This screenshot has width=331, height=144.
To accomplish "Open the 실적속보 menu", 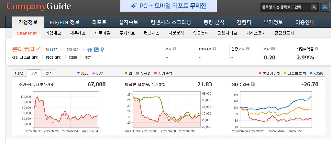I will point(128,22).
